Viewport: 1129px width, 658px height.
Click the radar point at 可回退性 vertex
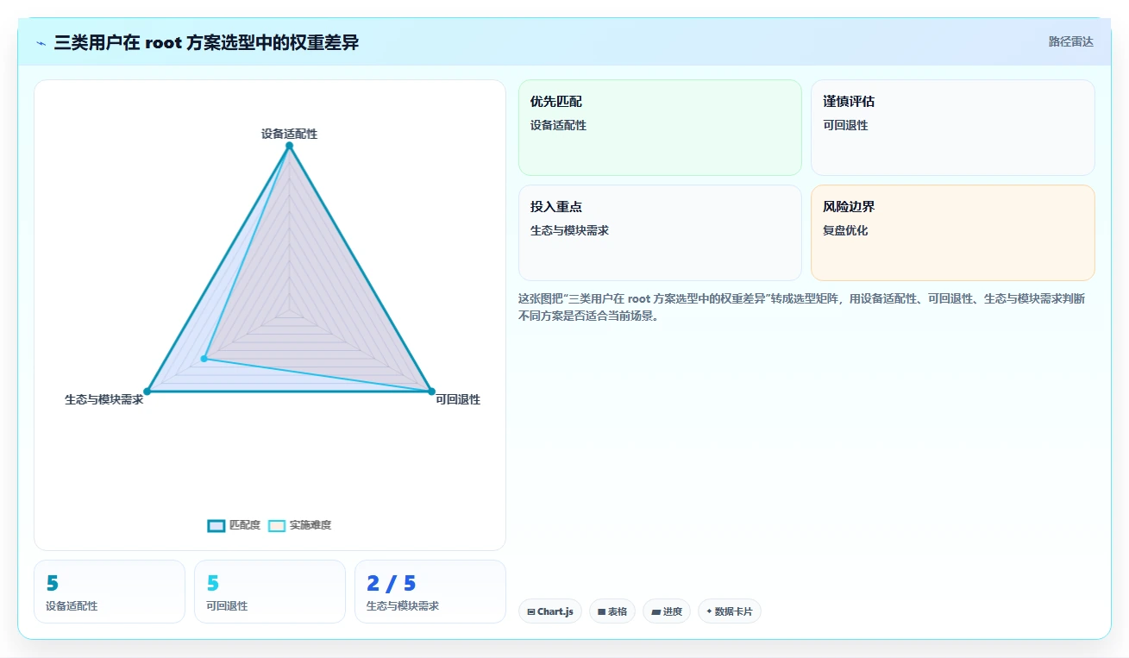coord(431,392)
